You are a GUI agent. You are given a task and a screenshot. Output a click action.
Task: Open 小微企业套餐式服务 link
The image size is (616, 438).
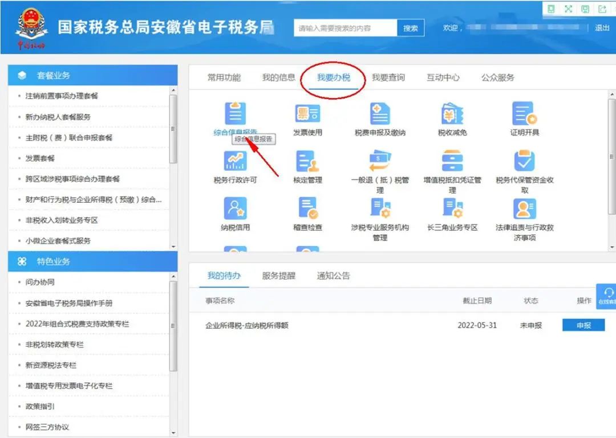pyautogui.click(x=58, y=240)
